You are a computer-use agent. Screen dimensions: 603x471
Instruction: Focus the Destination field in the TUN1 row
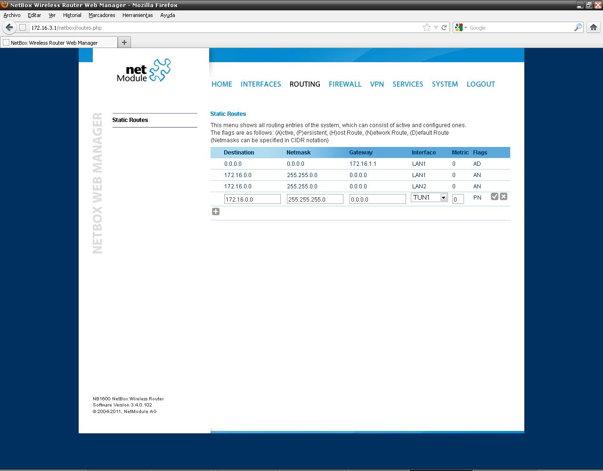point(253,199)
